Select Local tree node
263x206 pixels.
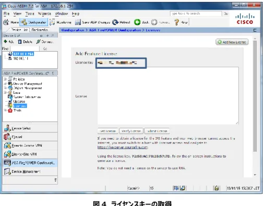pos(17,92)
